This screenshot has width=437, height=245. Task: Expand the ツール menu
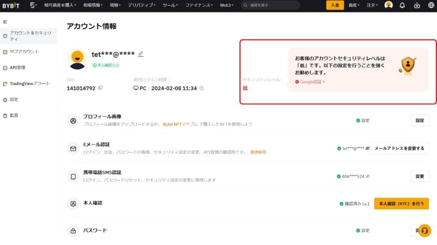[x=170, y=5]
